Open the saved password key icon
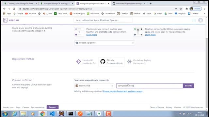 click(x=176, y=9)
